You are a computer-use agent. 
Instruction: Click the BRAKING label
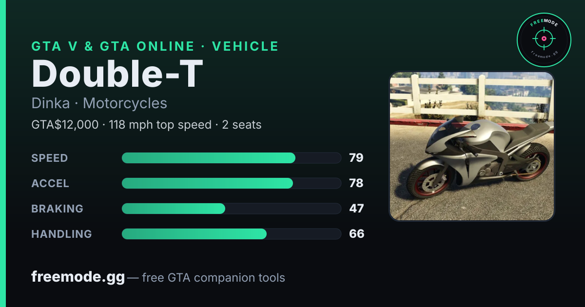(x=58, y=209)
